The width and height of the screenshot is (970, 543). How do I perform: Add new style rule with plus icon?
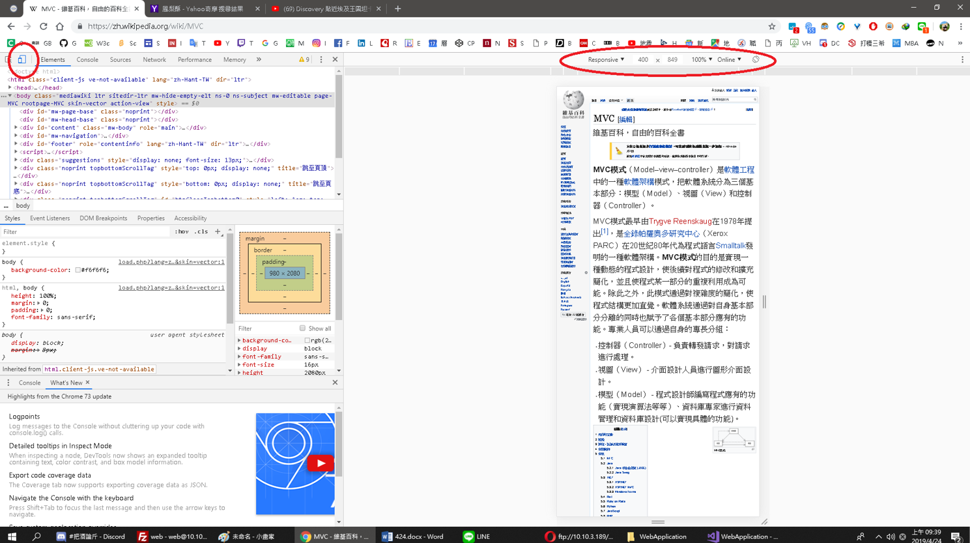click(218, 231)
